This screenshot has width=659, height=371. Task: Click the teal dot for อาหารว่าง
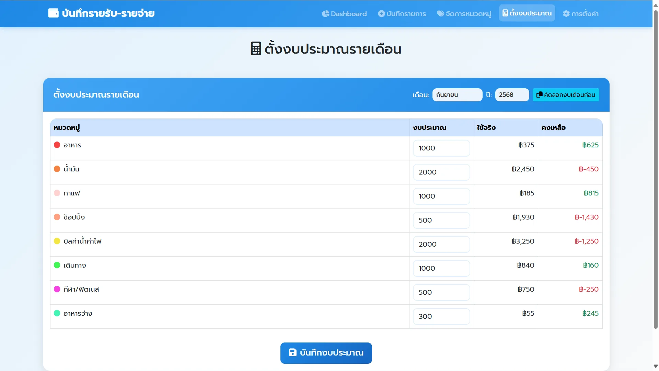pyautogui.click(x=57, y=313)
